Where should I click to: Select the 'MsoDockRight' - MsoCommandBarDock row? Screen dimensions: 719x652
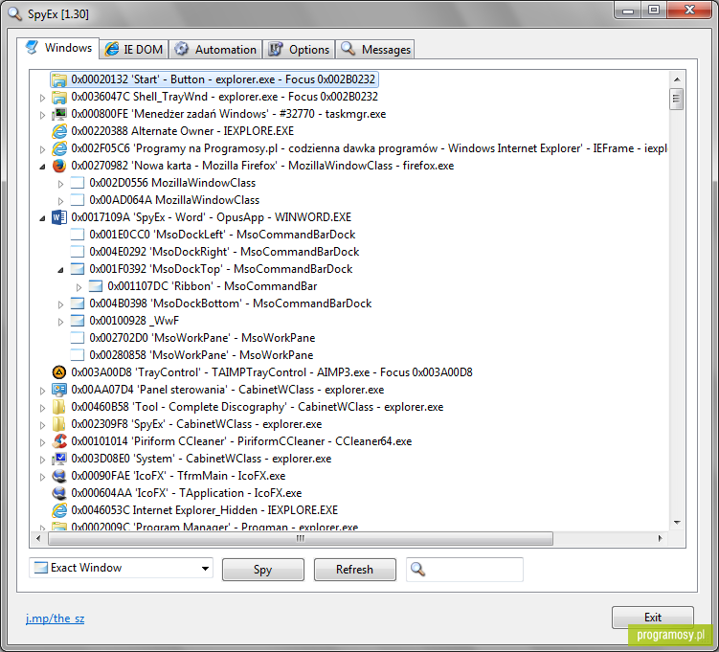tap(224, 252)
